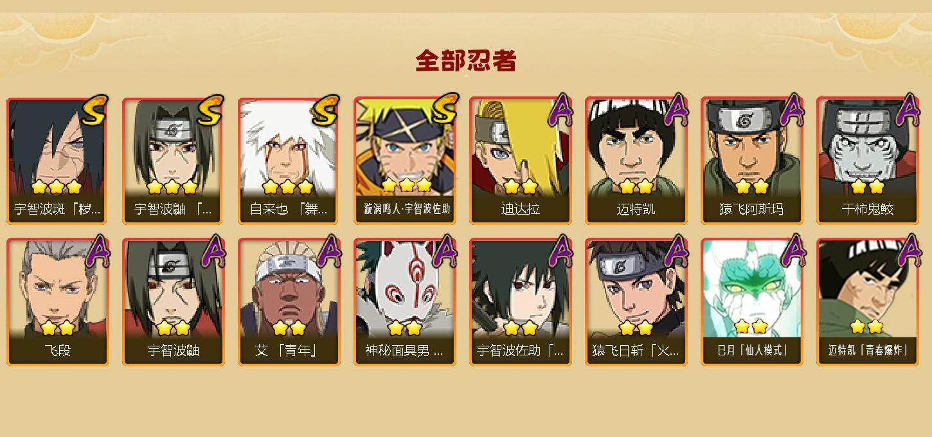Viewport: 932px width, 437px height.
Task: Pick the A-rank 宇智波鼬 card
Action: point(174,302)
